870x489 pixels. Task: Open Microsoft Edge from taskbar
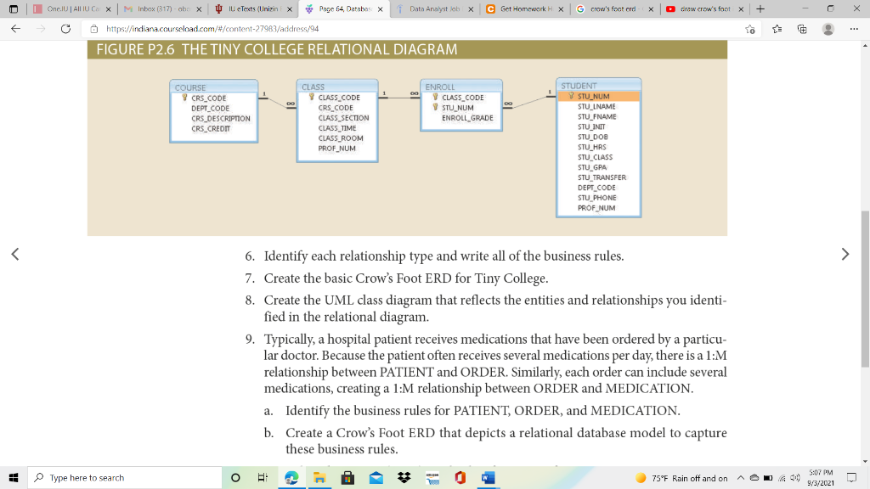[291, 477]
